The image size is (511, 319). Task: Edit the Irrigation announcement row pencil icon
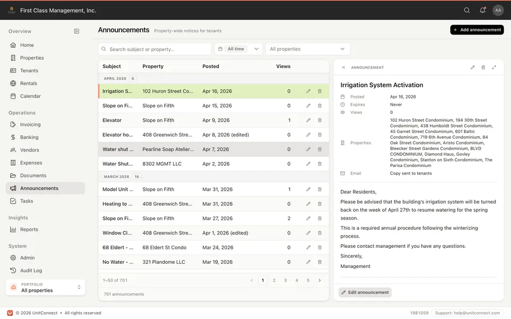[x=308, y=91]
